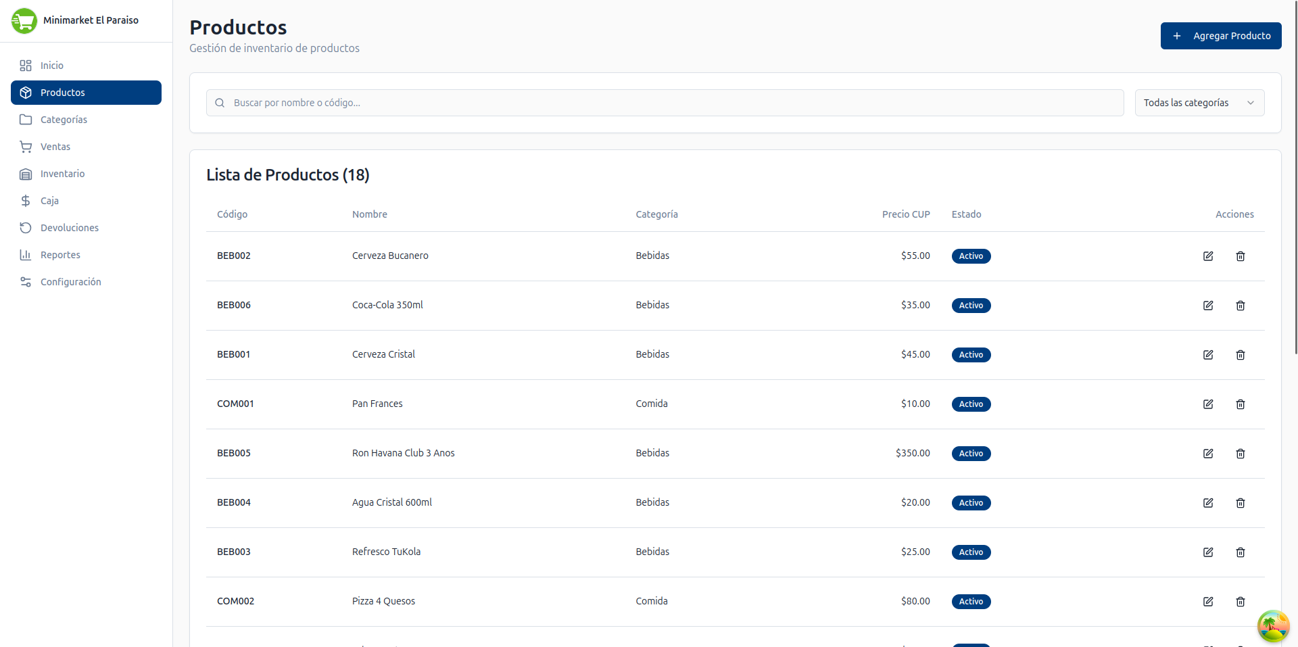The width and height of the screenshot is (1298, 647).
Task: Delete Ron Havana Club 3 Anos
Action: [1241, 454]
